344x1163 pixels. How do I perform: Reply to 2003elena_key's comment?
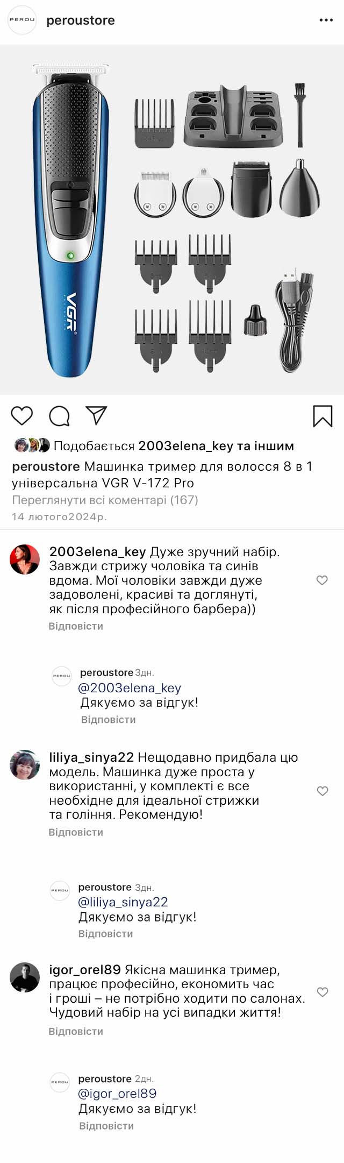76,626
